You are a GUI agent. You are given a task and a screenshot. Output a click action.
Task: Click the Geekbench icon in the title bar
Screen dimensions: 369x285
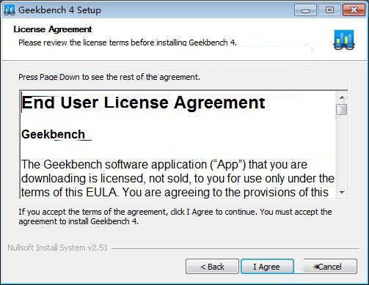(10, 10)
